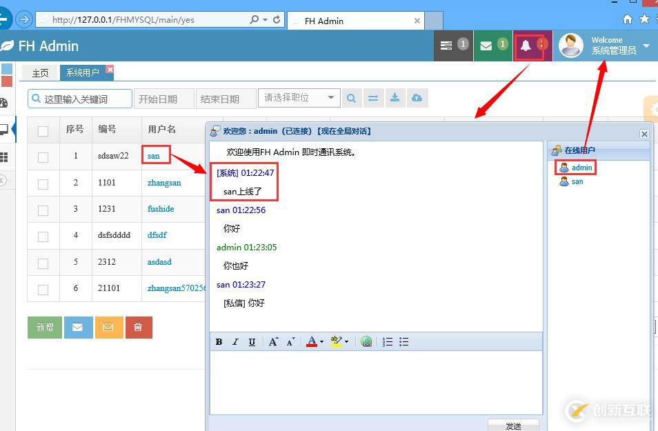Check the row for 21101

click(x=43, y=290)
